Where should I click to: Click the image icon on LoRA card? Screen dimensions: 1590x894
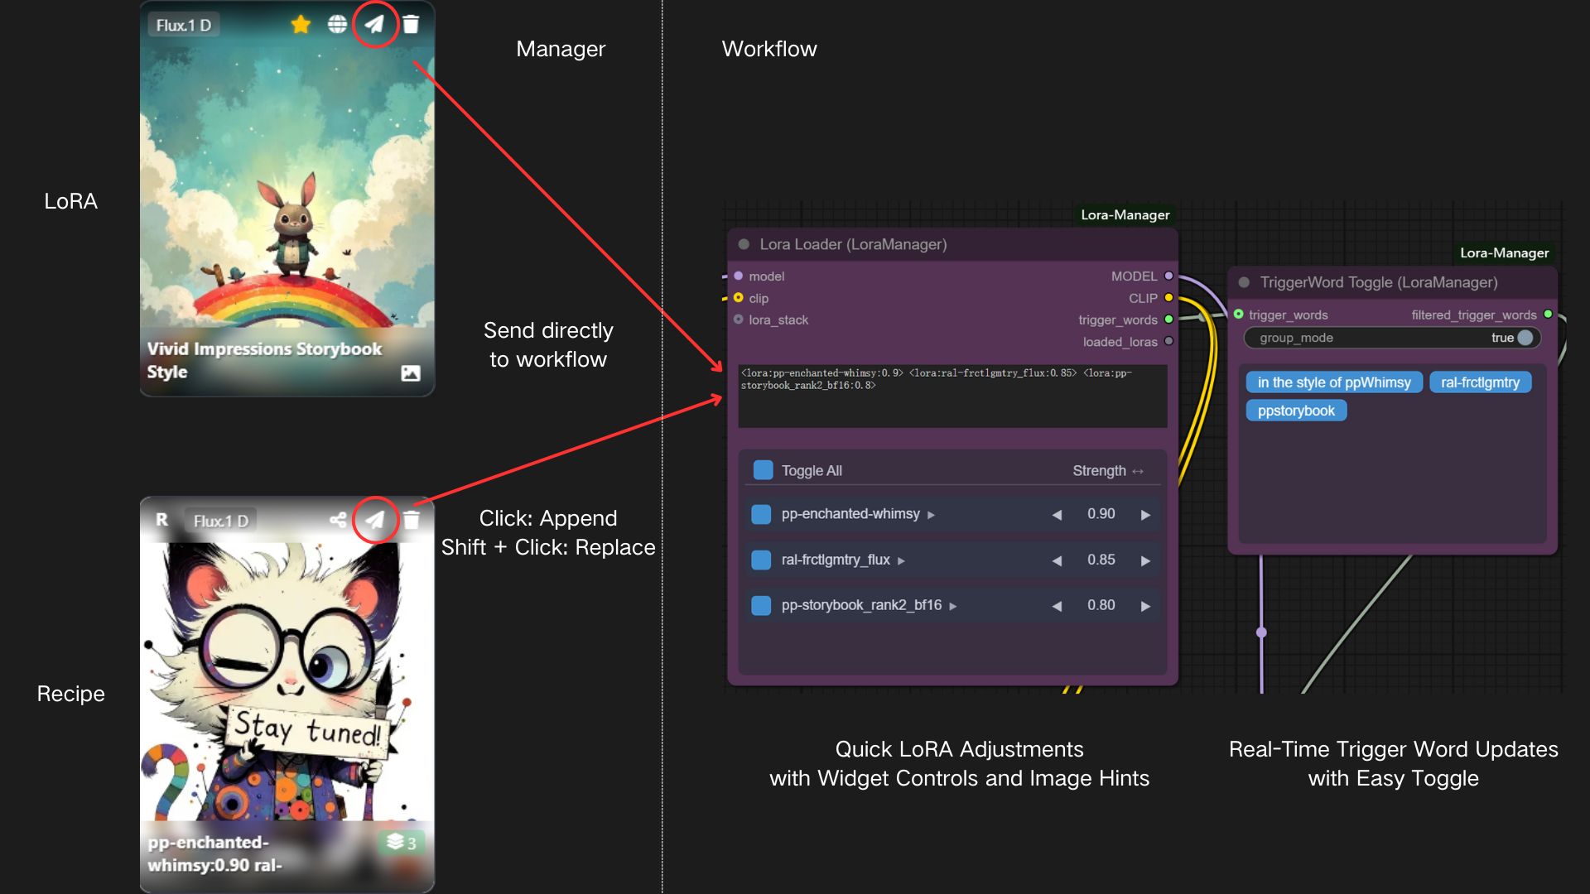coord(410,373)
